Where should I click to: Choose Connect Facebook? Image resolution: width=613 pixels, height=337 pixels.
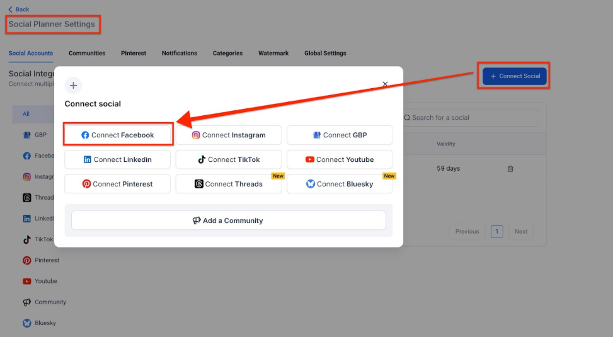pyautogui.click(x=118, y=135)
